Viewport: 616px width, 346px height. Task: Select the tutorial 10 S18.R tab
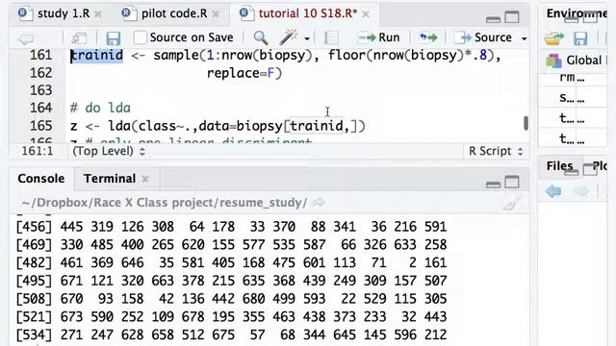[x=308, y=13]
